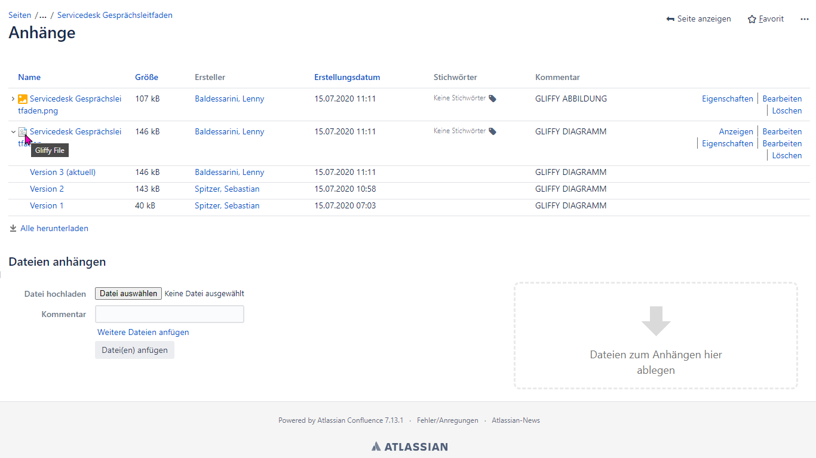Click the PNG image file icon
816x458 pixels.
(x=23, y=99)
